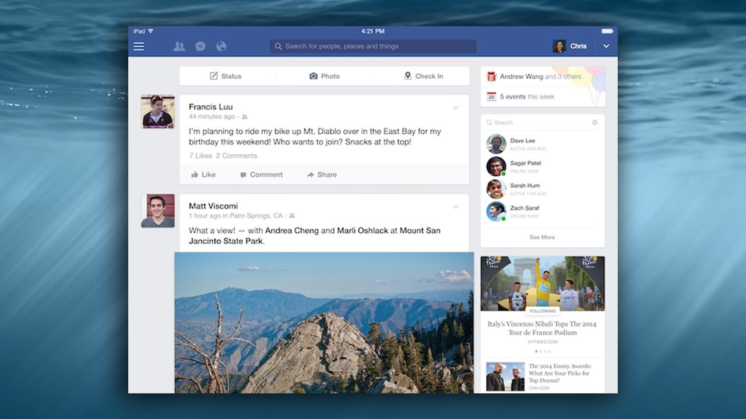Open the mountain photo in Matt's post
746x419 pixels.
[324, 322]
